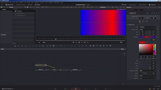The image size is (161, 90).
Task: Click the hue vertical strip
Action: tap(154, 49)
